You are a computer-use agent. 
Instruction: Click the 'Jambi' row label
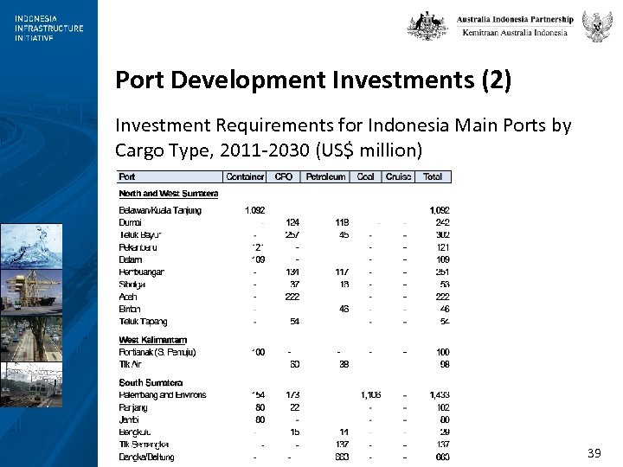pos(129,419)
